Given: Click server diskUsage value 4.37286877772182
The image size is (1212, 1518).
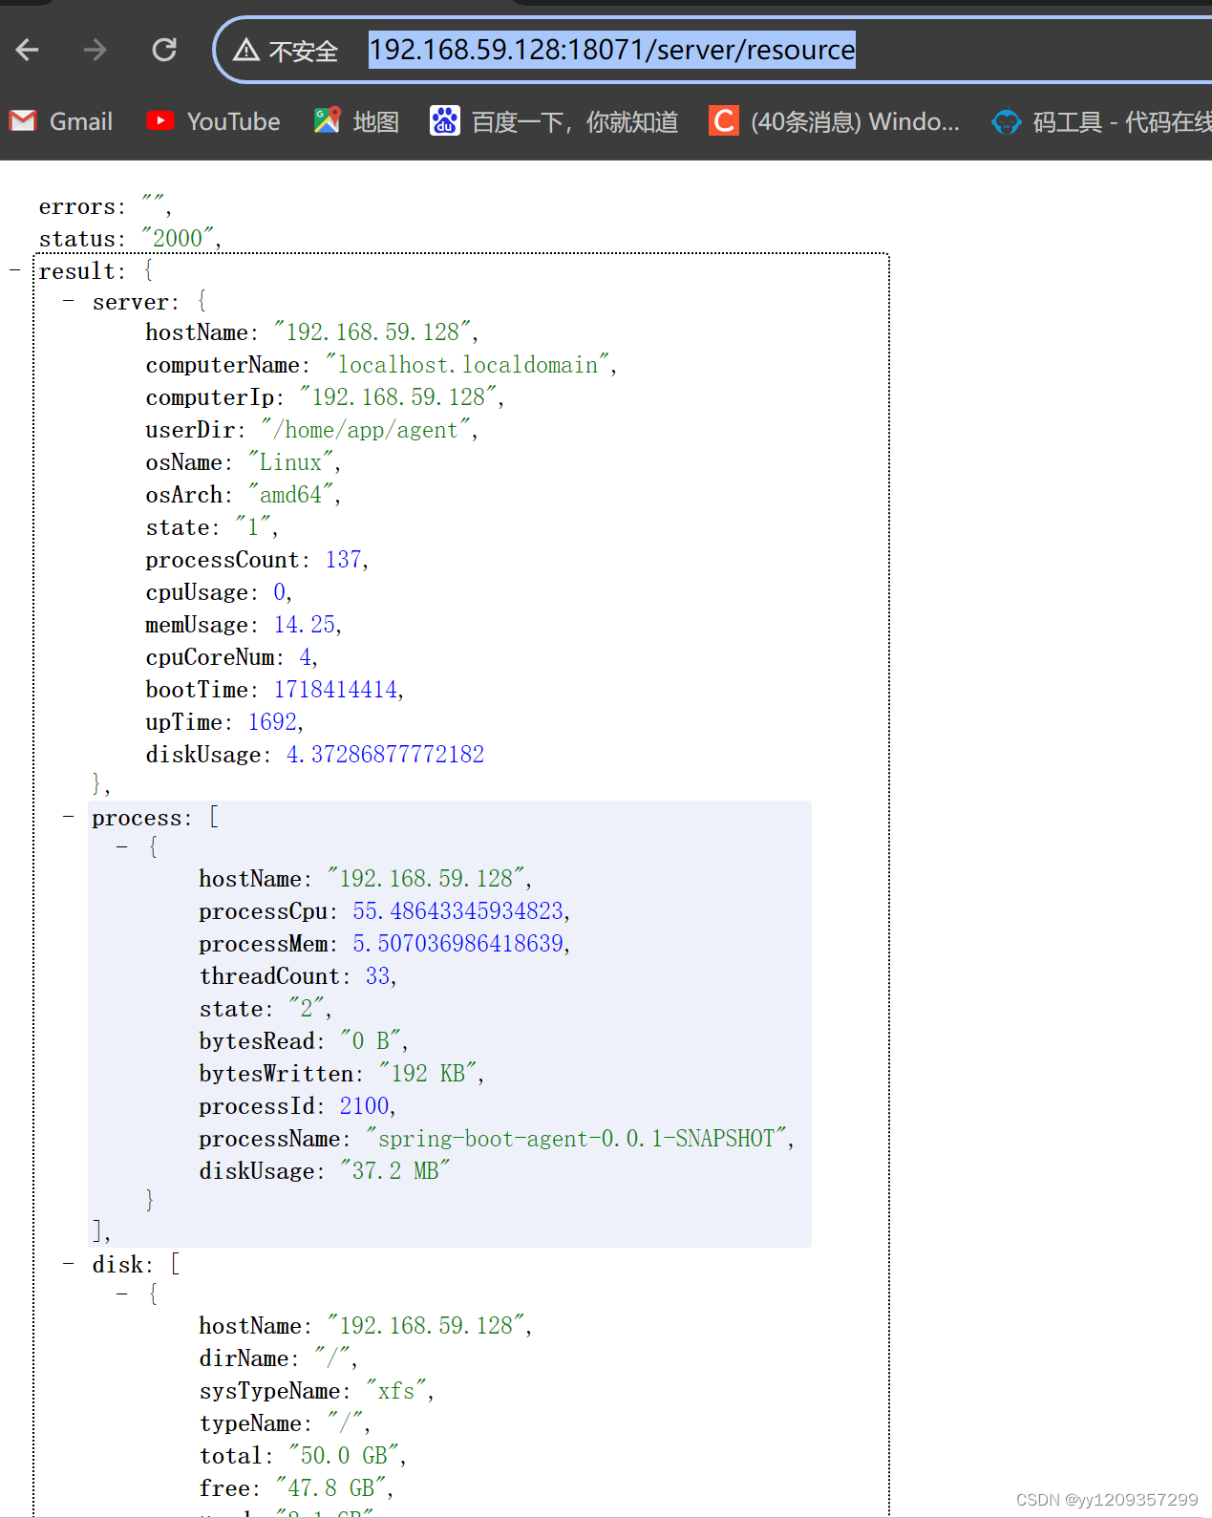Looking at the screenshot, I should [x=385, y=755].
